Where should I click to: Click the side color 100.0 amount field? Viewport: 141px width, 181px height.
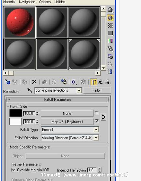pos(29,122)
